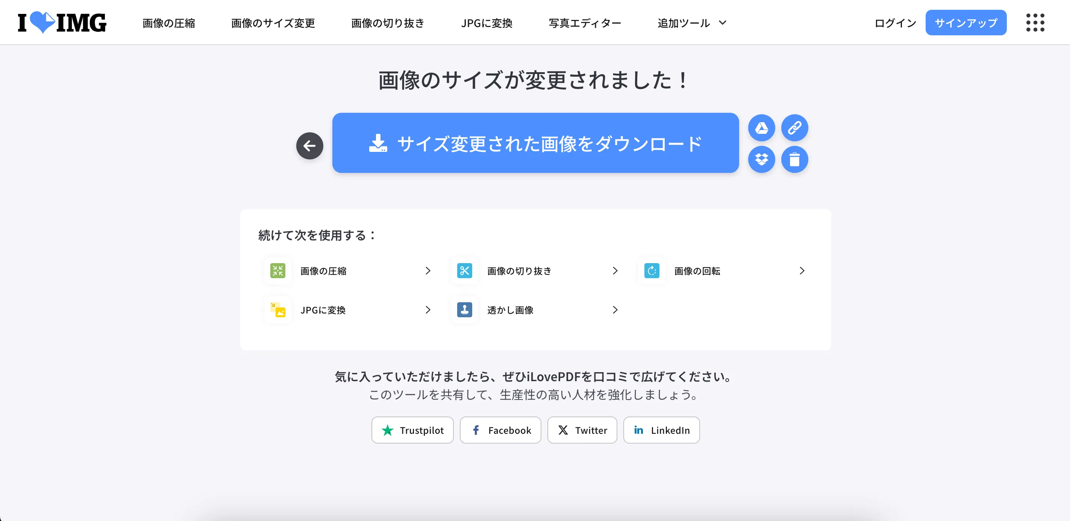Image resolution: width=1070 pixels, height=521 pixels.
Task: Click the chevron next to 画像の回転 card
Action: [802, 271]
